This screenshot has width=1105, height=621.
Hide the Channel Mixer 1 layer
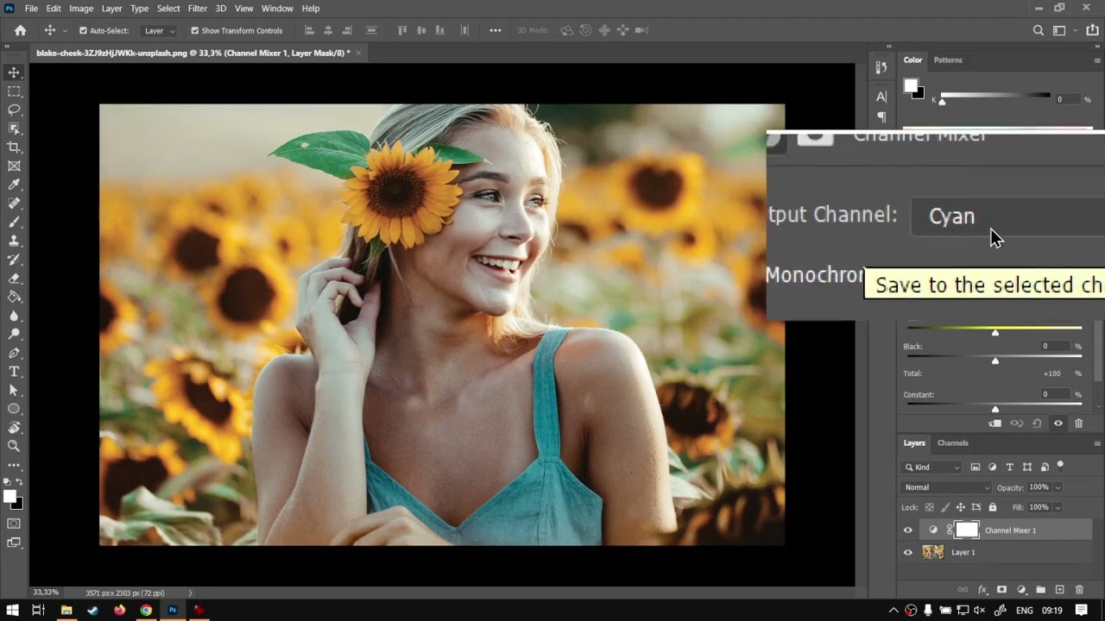point(907,530)
